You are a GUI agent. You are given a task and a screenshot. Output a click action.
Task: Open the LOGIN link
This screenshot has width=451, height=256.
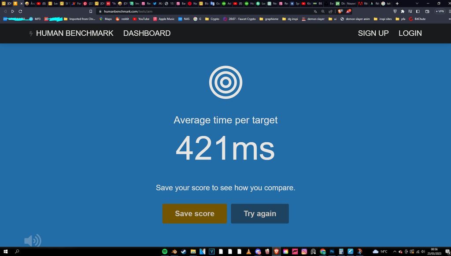tap(410, 33)
